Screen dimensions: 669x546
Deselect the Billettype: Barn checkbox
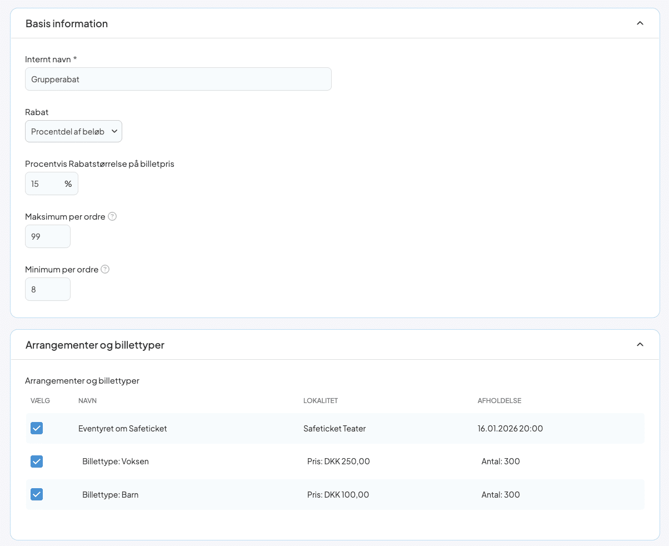(x=37, y=494)
